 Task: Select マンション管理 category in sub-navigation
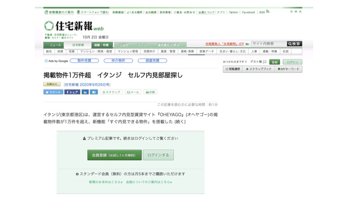128,51
